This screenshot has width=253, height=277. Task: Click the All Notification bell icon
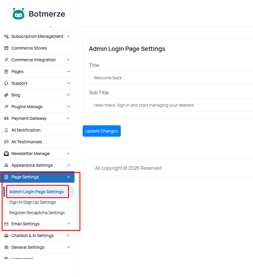(6, 130)
